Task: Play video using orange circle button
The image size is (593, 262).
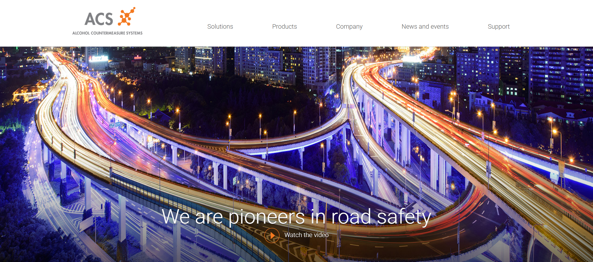Action: pos(272,235)
